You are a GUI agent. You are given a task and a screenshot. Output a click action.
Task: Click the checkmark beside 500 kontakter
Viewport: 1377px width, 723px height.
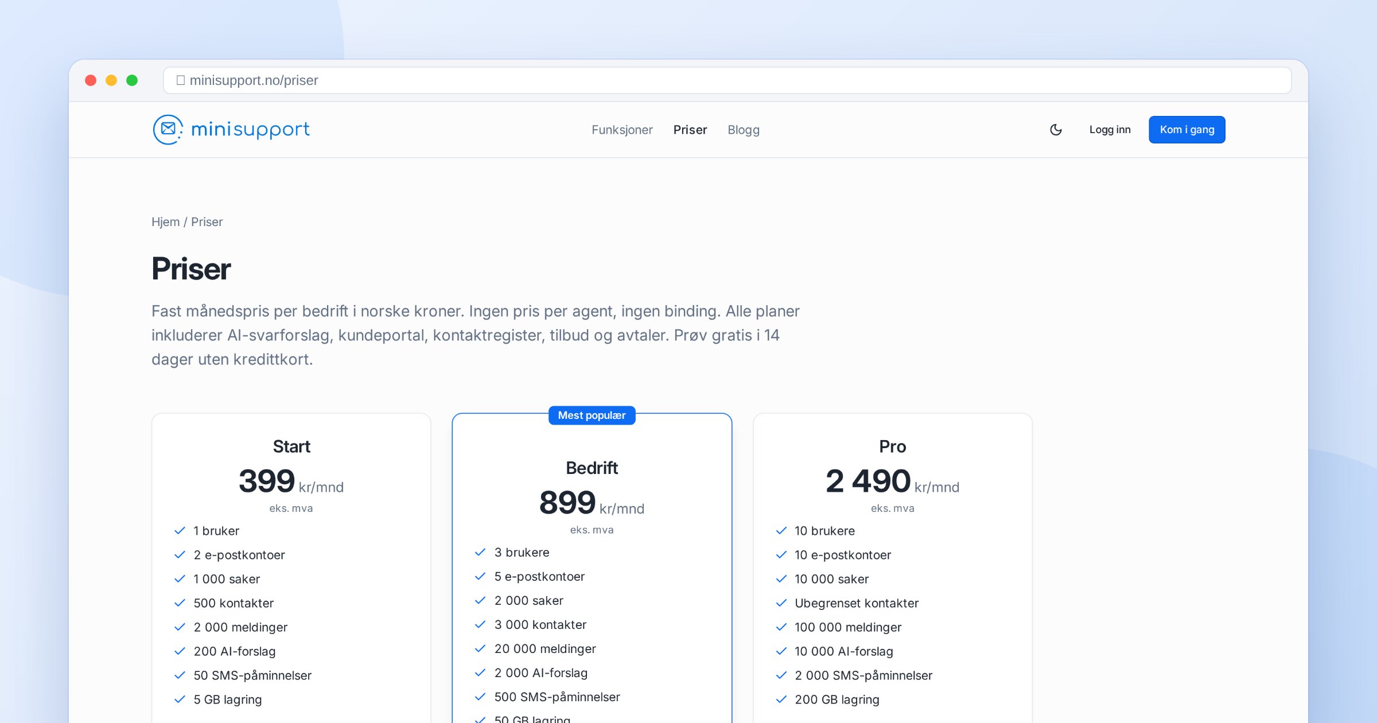click(x=180, y=603)
